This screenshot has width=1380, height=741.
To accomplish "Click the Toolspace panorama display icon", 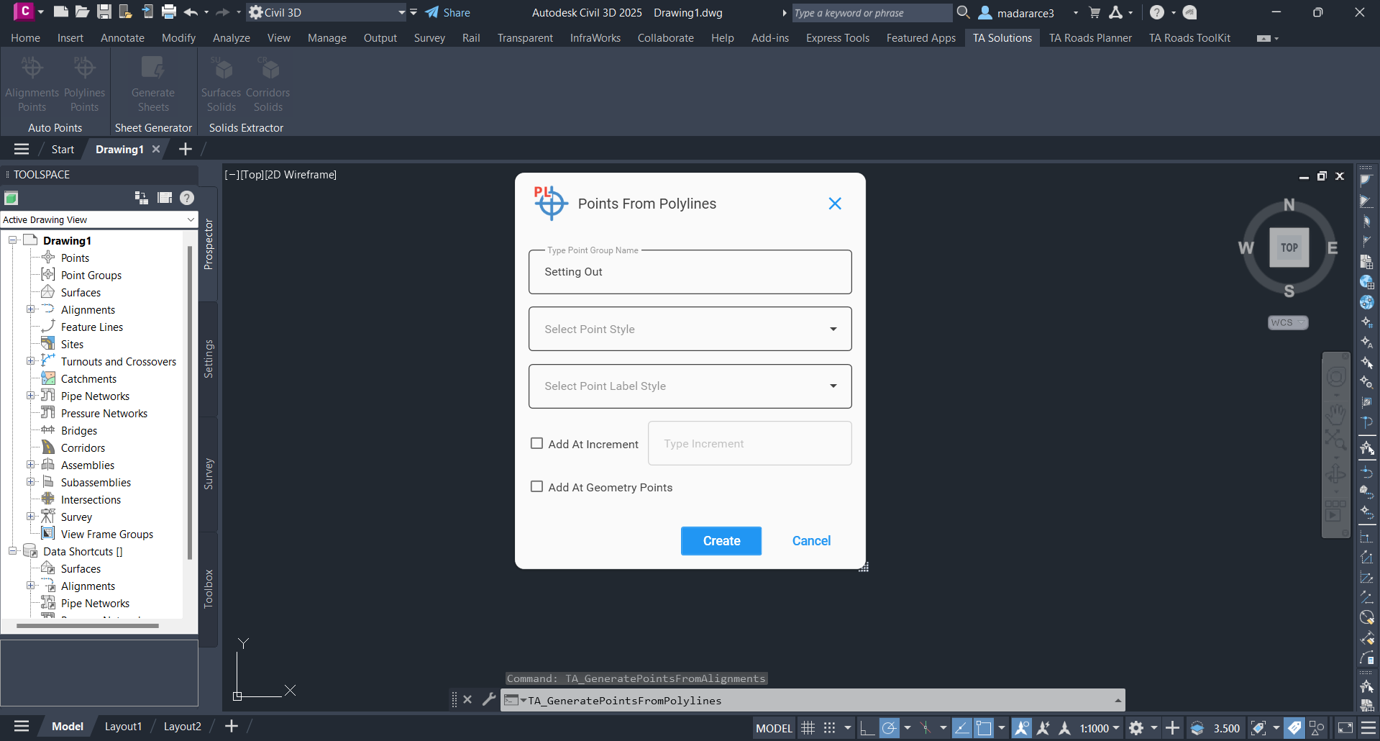I will pyautogui.click(x=165, y=198).
